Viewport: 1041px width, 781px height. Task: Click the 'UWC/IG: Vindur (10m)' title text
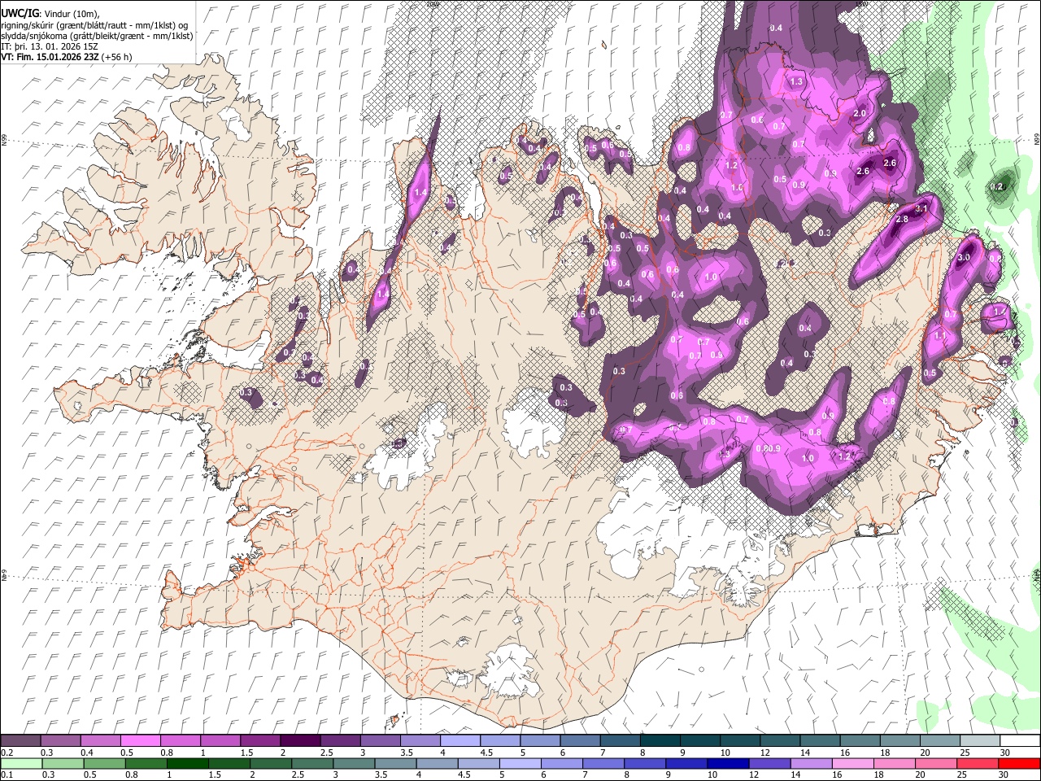click(x=50, y=15)
